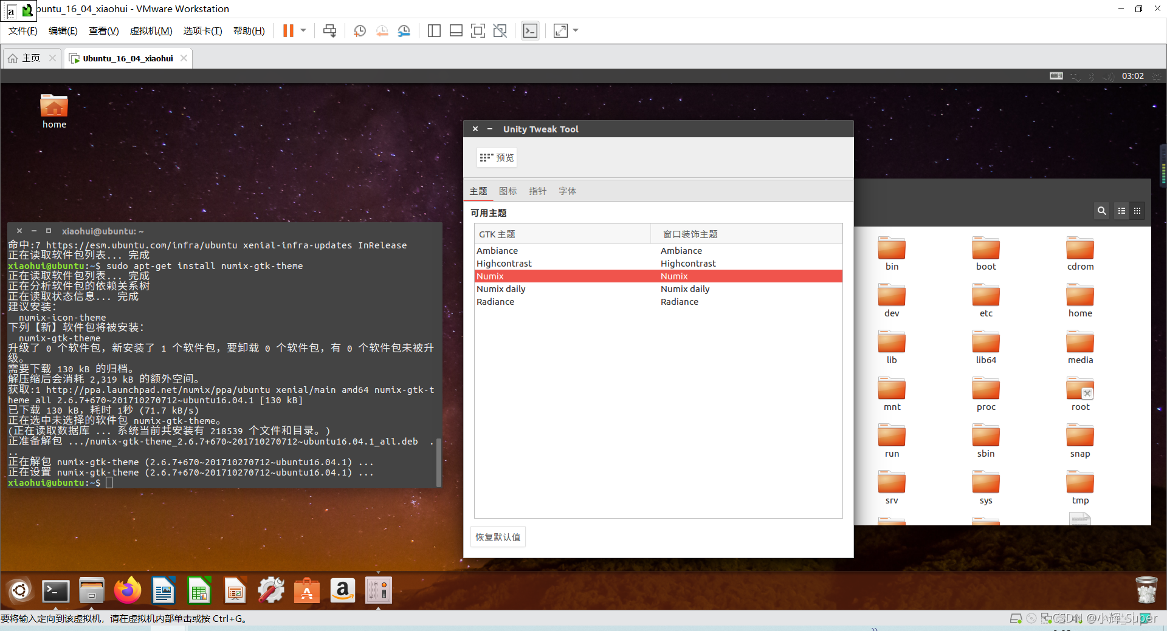Open the 文件(F) menu
1167x631 pixels.
[x=22, y=31]
